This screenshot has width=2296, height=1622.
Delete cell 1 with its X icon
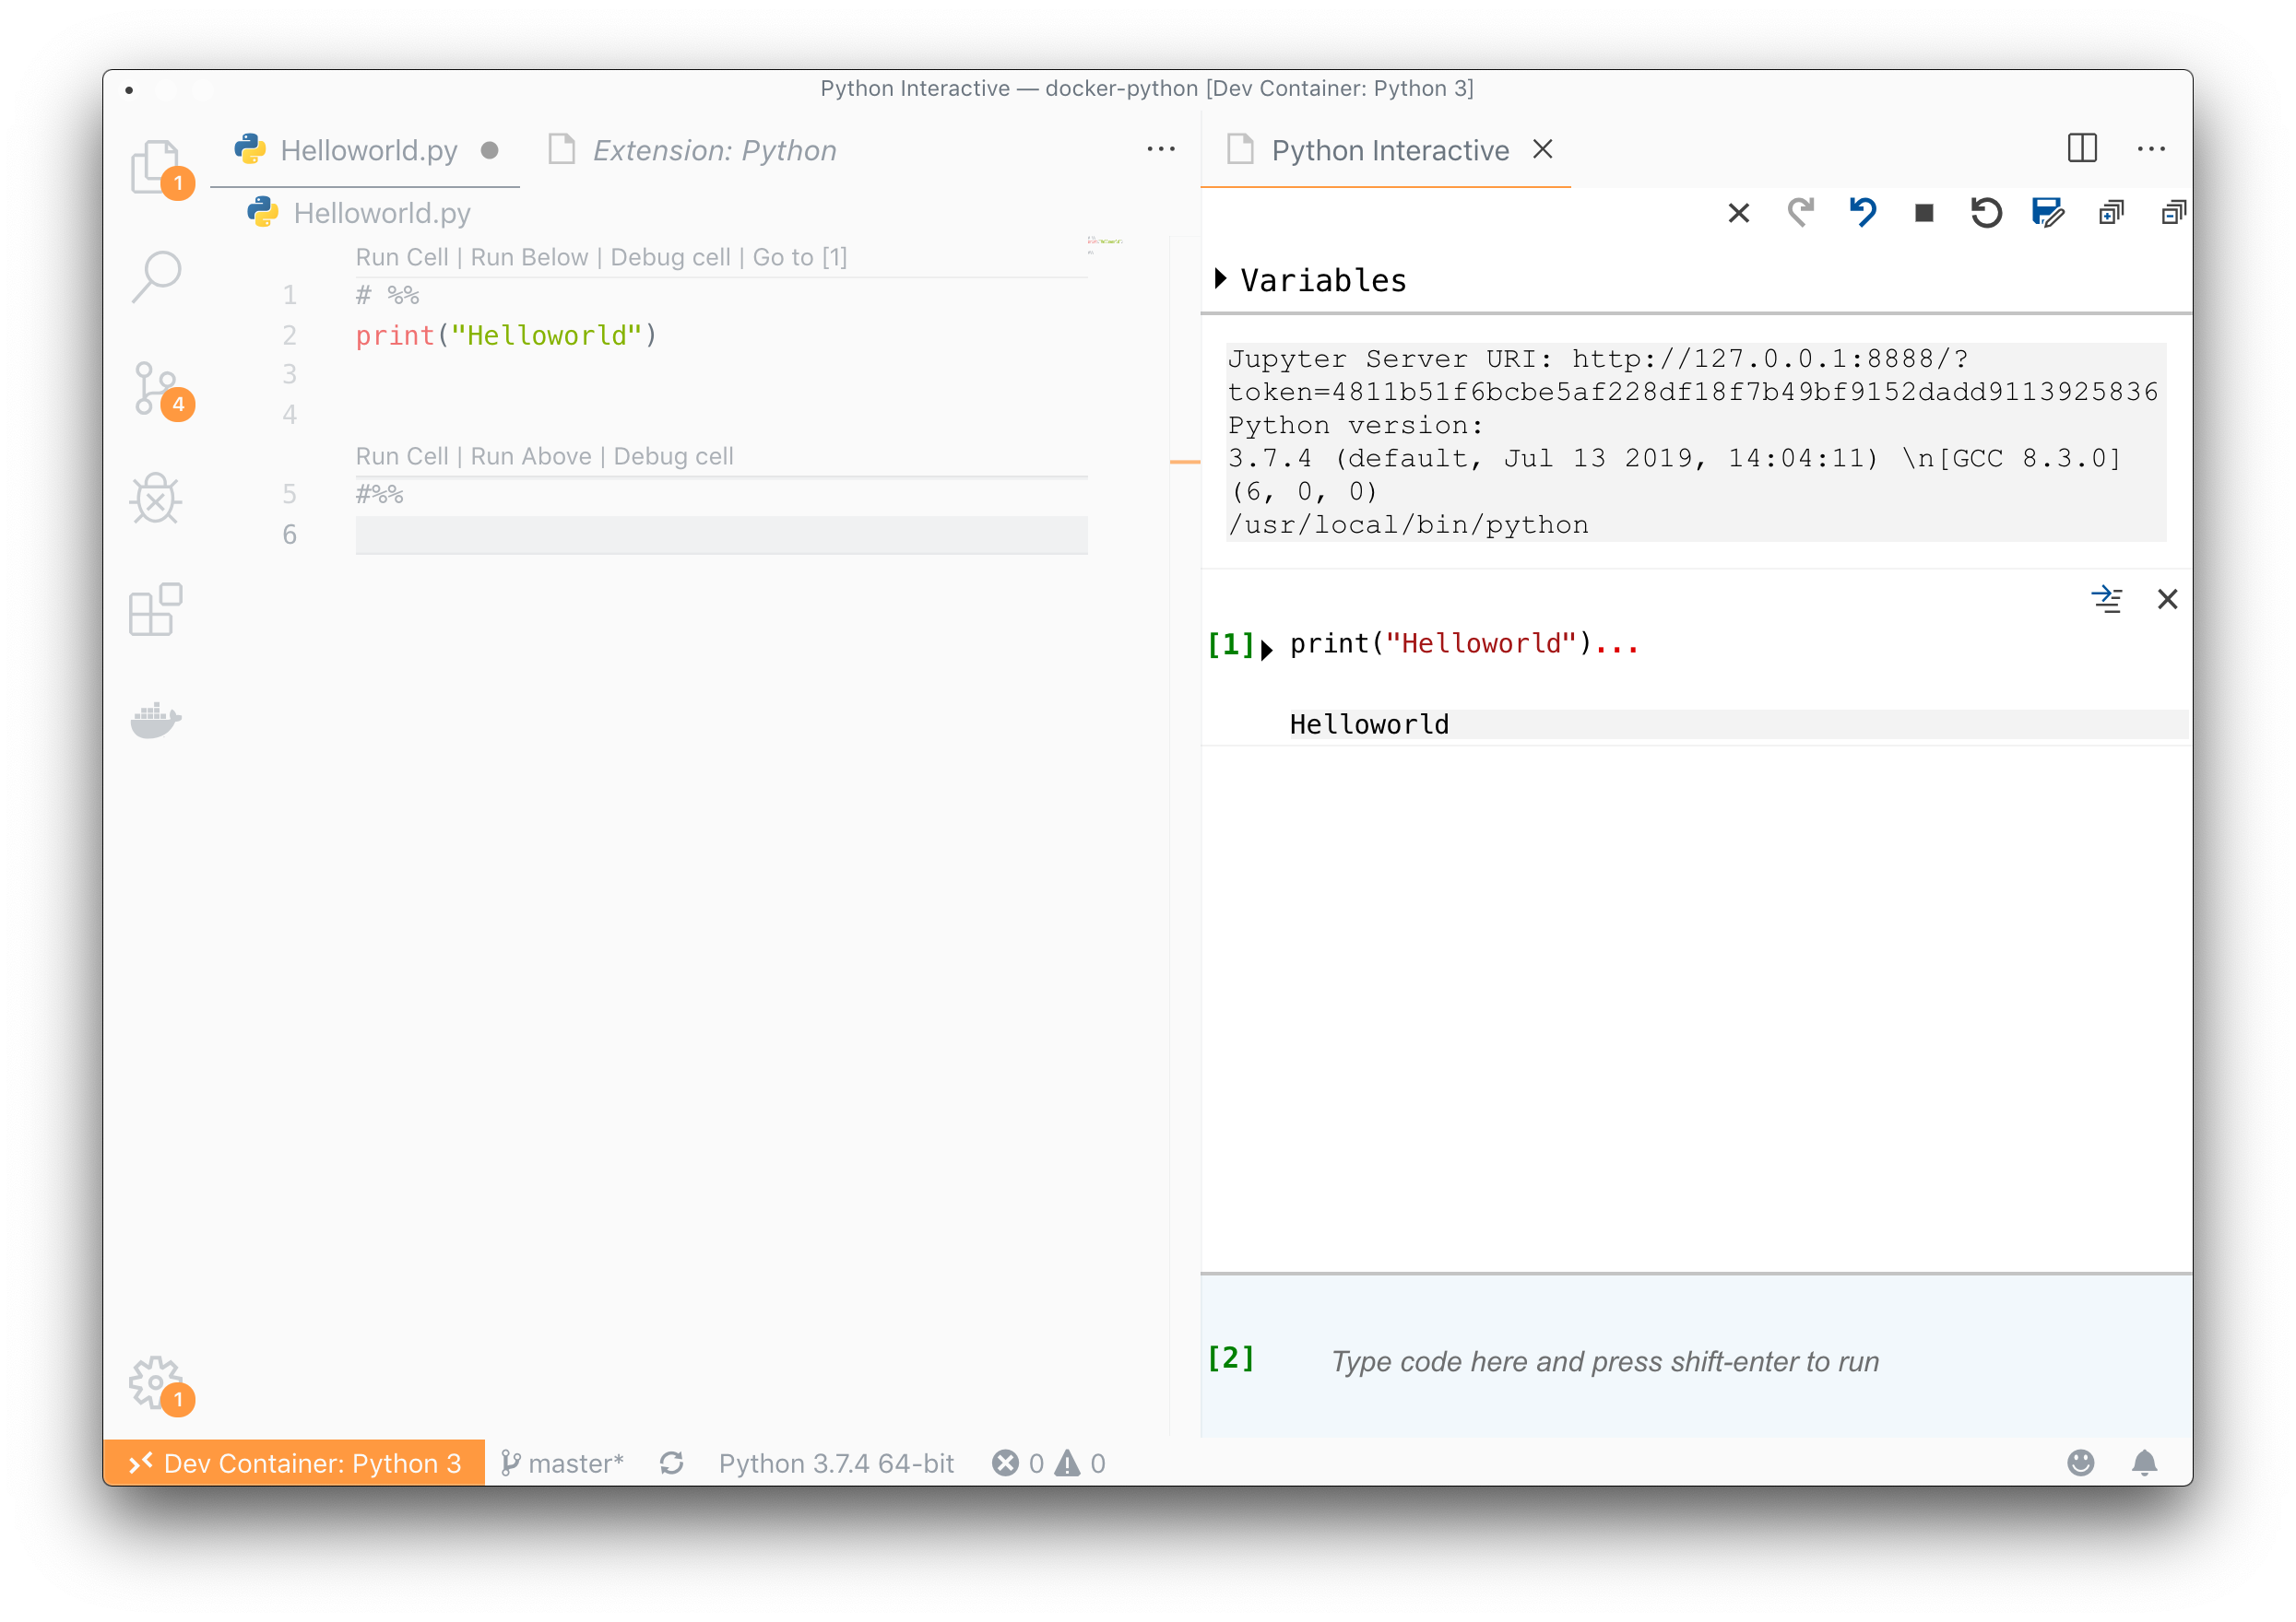[x=2167, y=599]
